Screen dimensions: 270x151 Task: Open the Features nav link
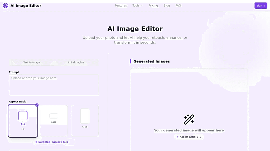(121, 6)
